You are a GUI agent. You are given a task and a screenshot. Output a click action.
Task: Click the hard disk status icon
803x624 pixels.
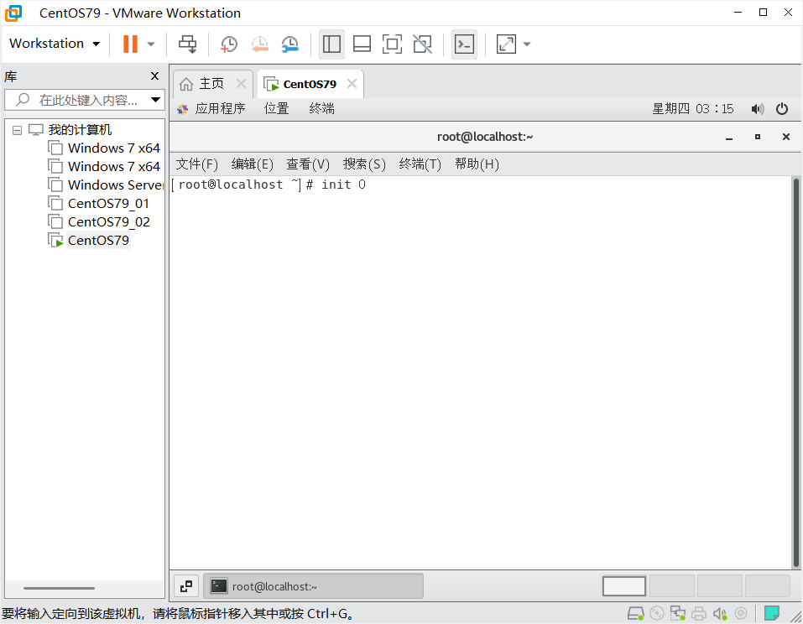coord(635,613)
